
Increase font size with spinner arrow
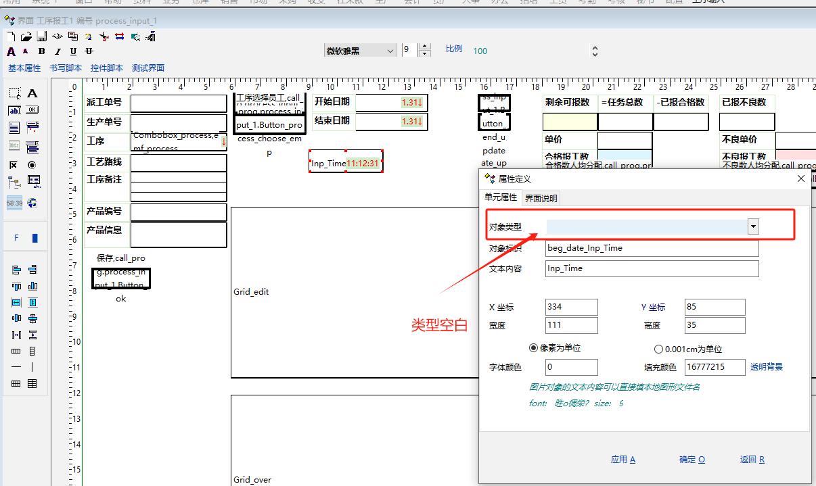pyautogui.click(x=424, y=47)
